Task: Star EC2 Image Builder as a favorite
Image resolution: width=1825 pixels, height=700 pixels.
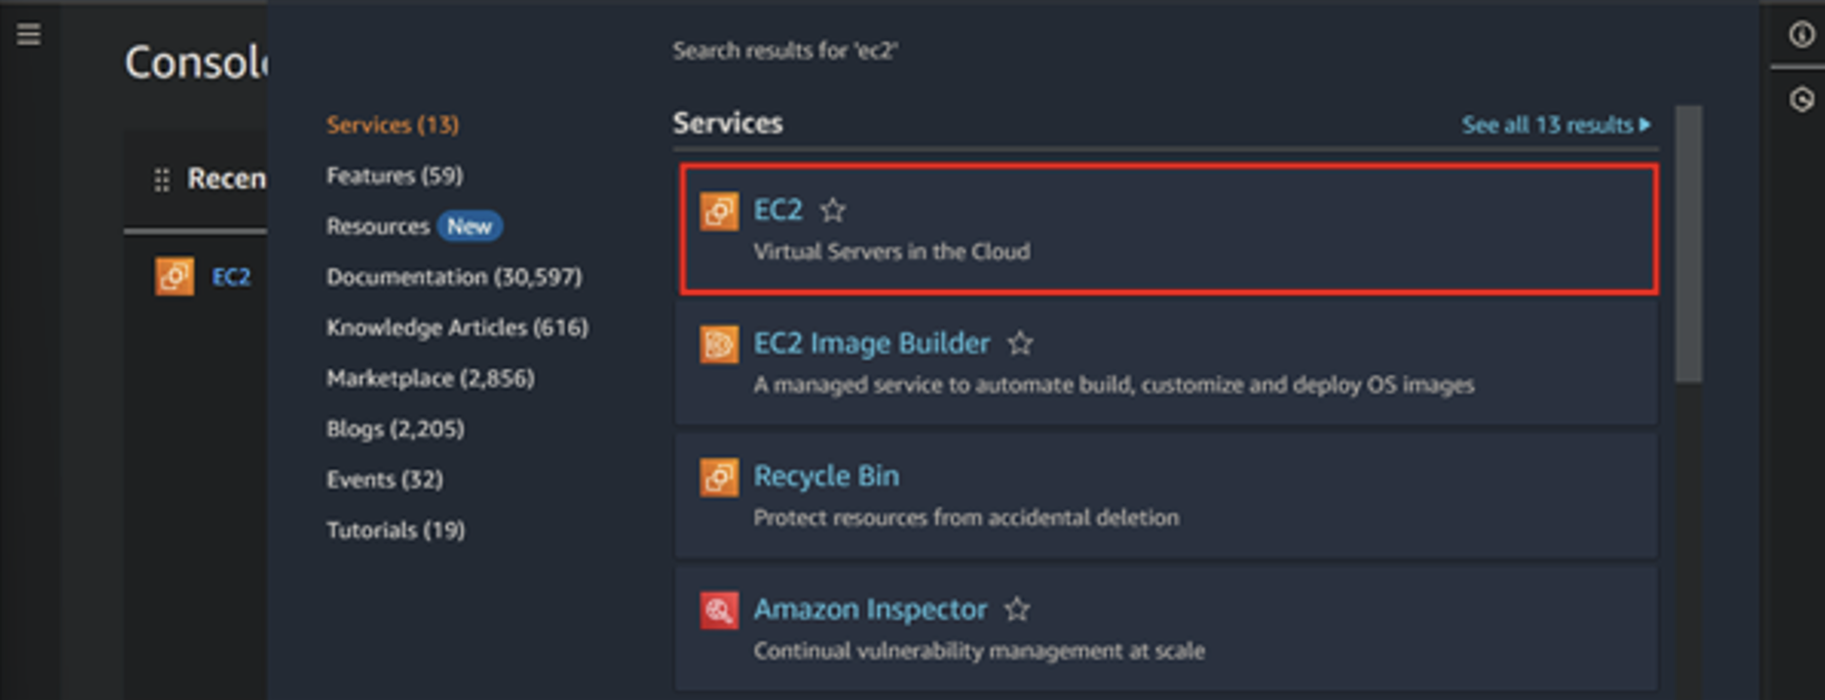Action: pyautogui.click(x=1020, y=343)
